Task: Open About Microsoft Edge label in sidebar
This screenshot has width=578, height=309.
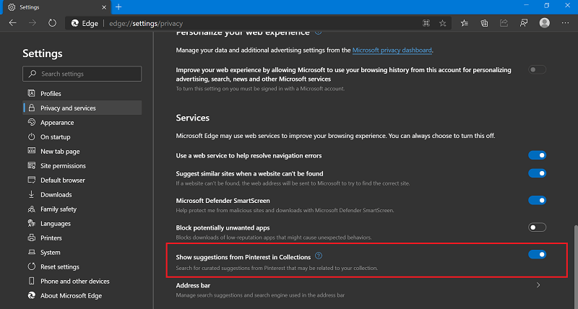Action: tap(71, 295)
